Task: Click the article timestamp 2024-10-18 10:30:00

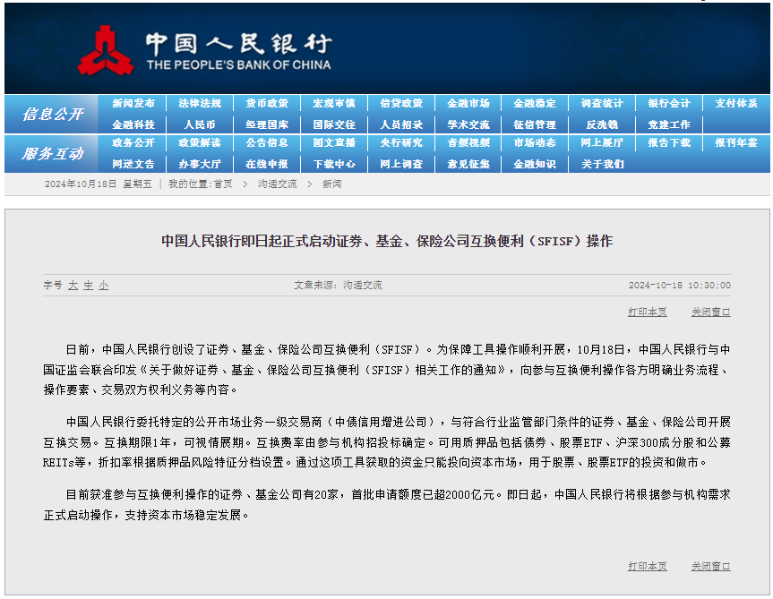Action: coord(679,286)
